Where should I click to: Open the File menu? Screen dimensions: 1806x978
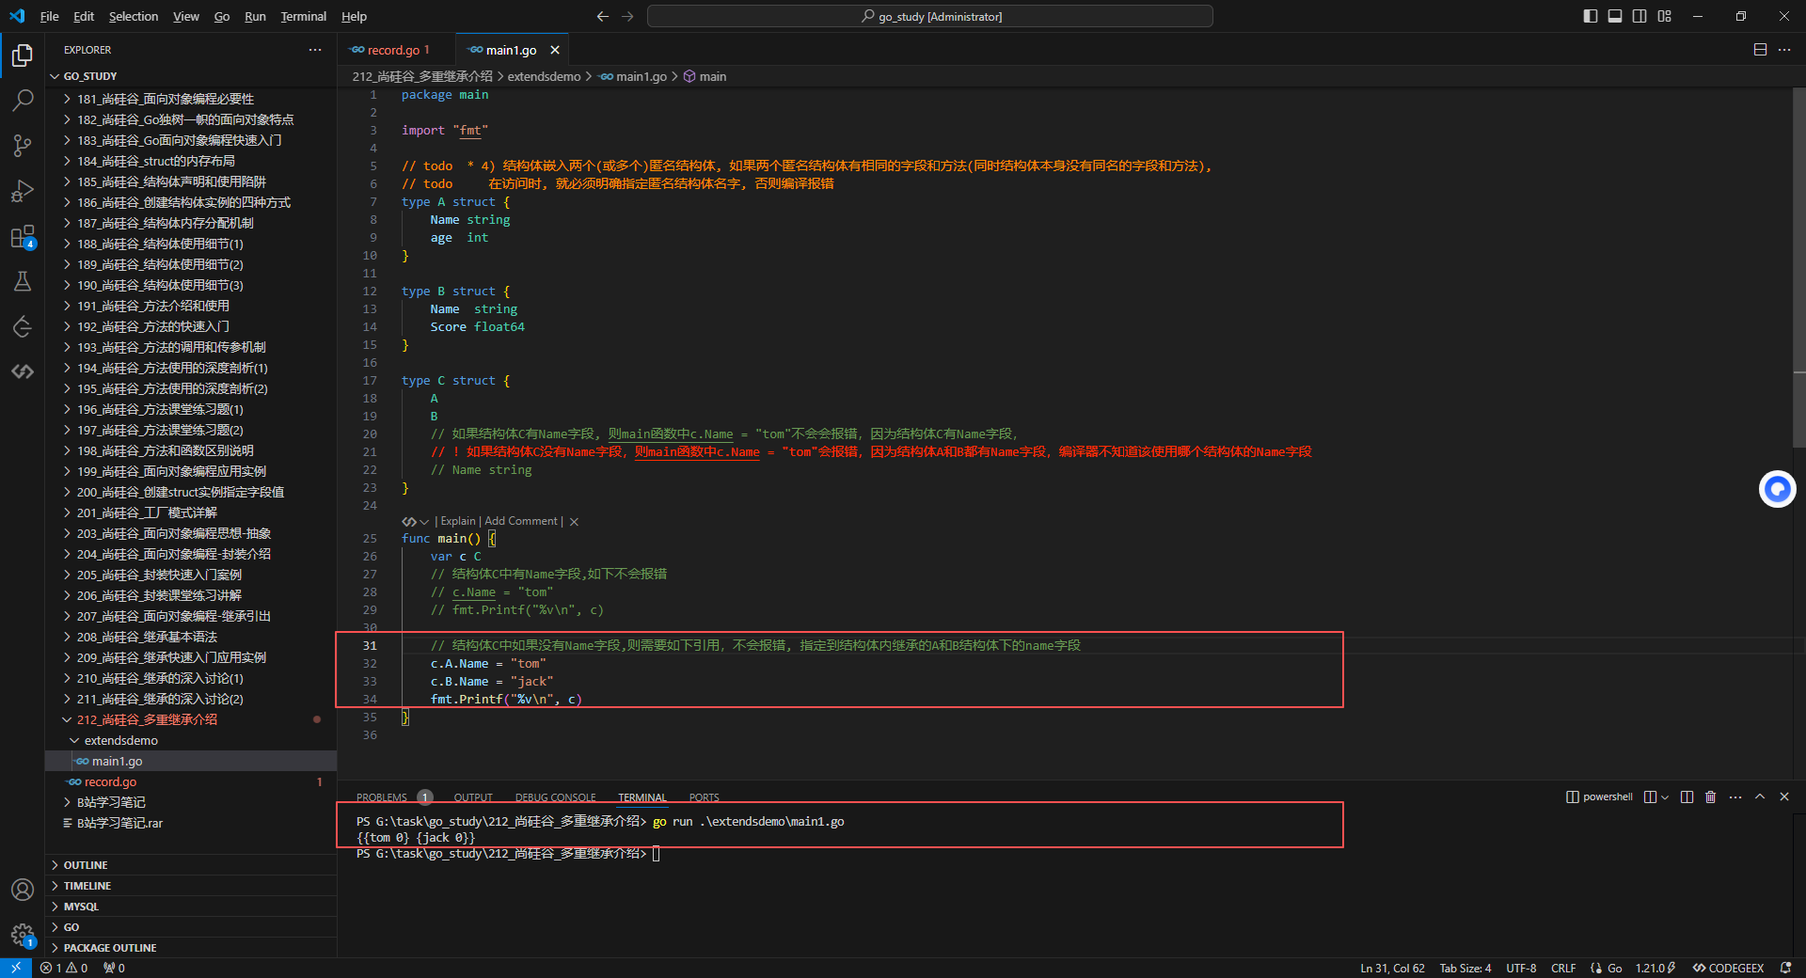(x=50, y=16)
